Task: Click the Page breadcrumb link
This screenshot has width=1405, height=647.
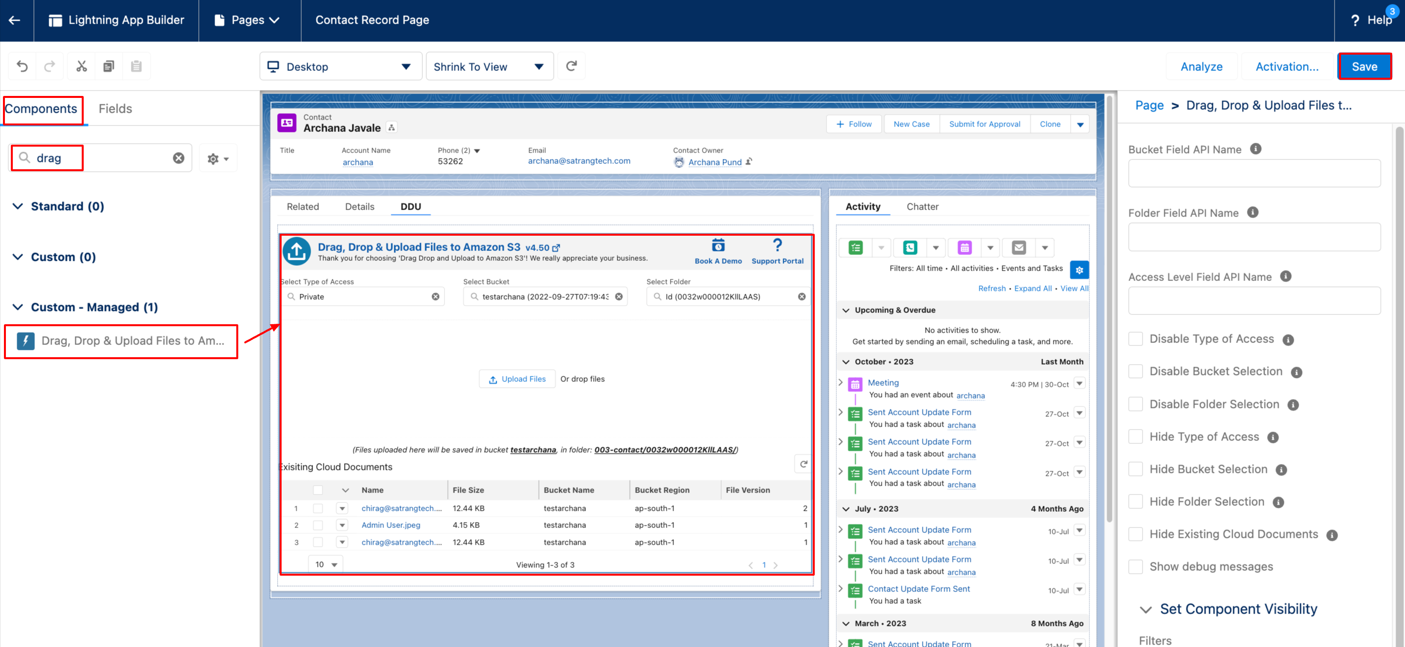Action: tap(1149, 105)
